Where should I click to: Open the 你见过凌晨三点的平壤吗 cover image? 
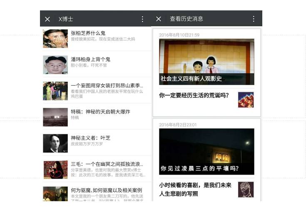pos(206,151)
